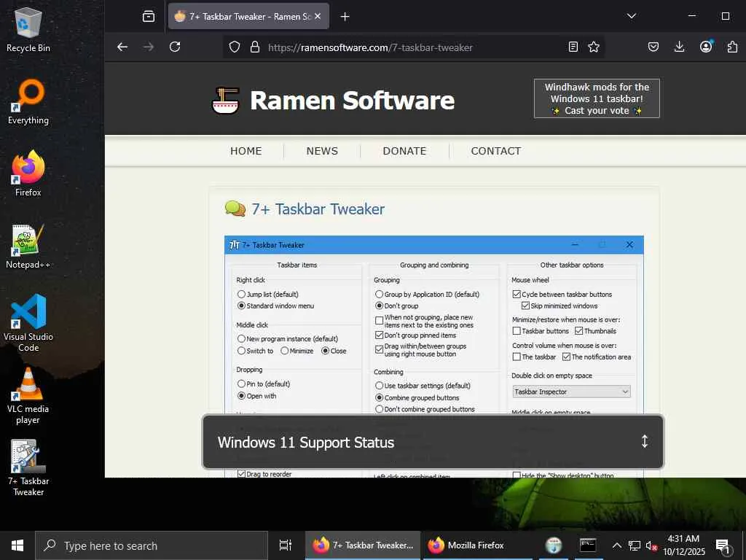Launch 7+ Taskbar Tweaker desktop shortcut
746x560 pixels.
coord(28,468)
